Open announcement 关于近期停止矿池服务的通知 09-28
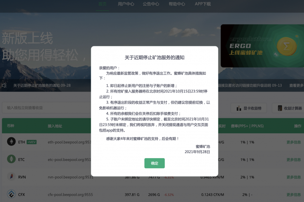The height and width of the screenshot is (202, 304). (x=42, y=85)
